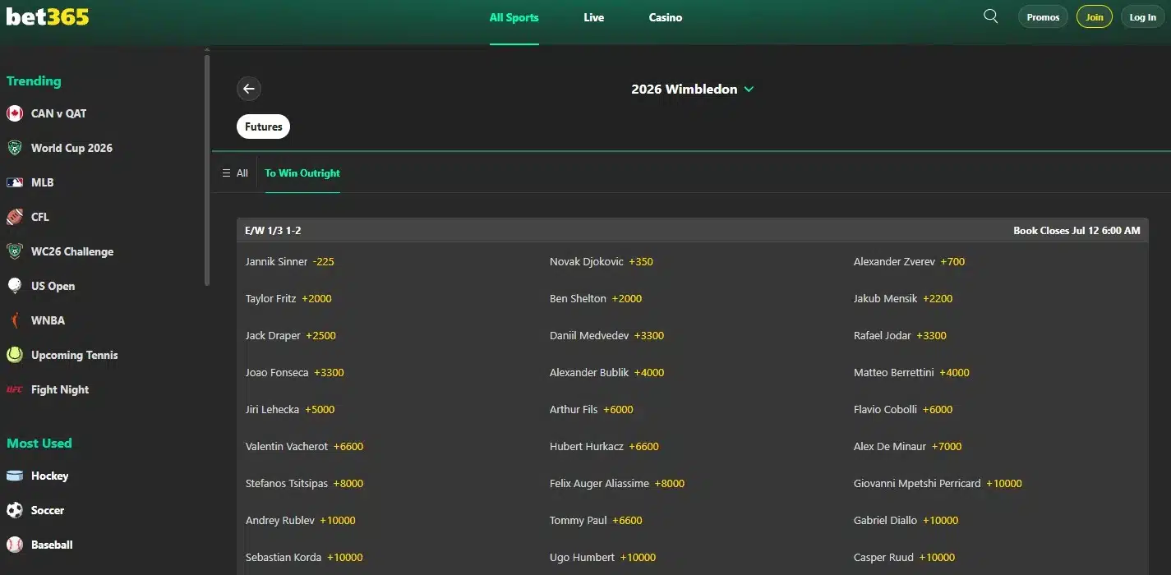Open US Open sidebar link
Screen dimensions: 1171x575
pyautogui.click(x=53, y=286)
